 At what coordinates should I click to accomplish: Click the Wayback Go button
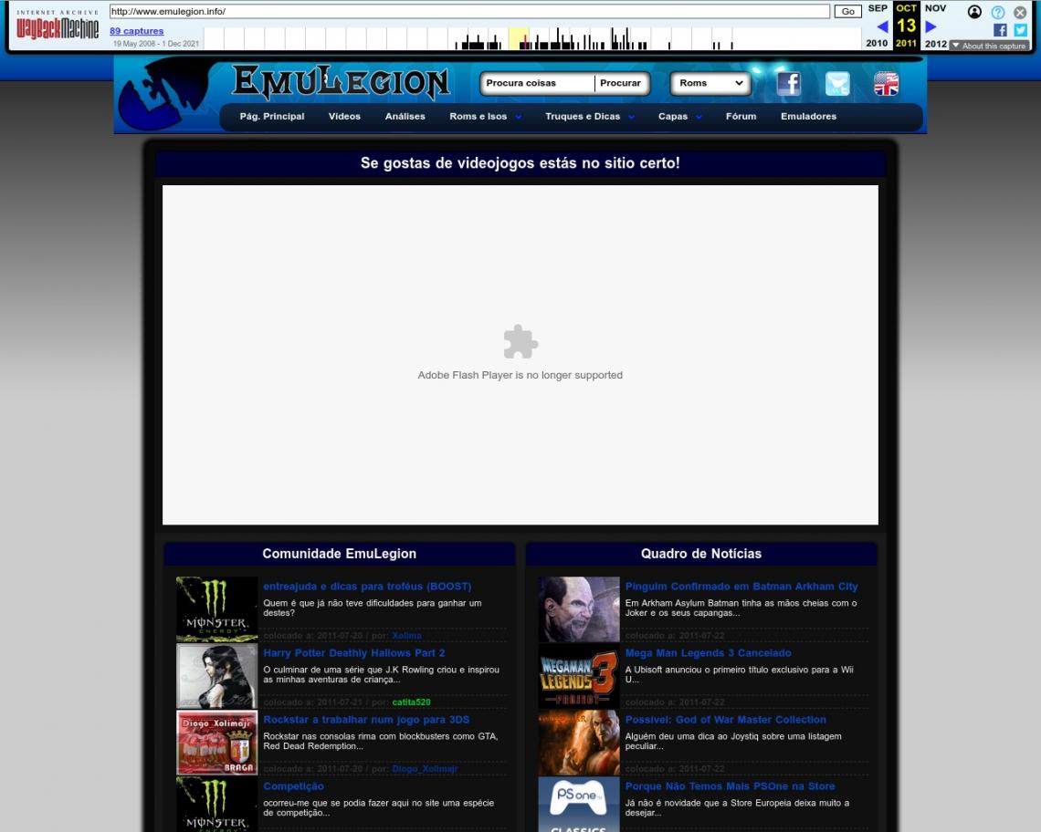(847, 11)
